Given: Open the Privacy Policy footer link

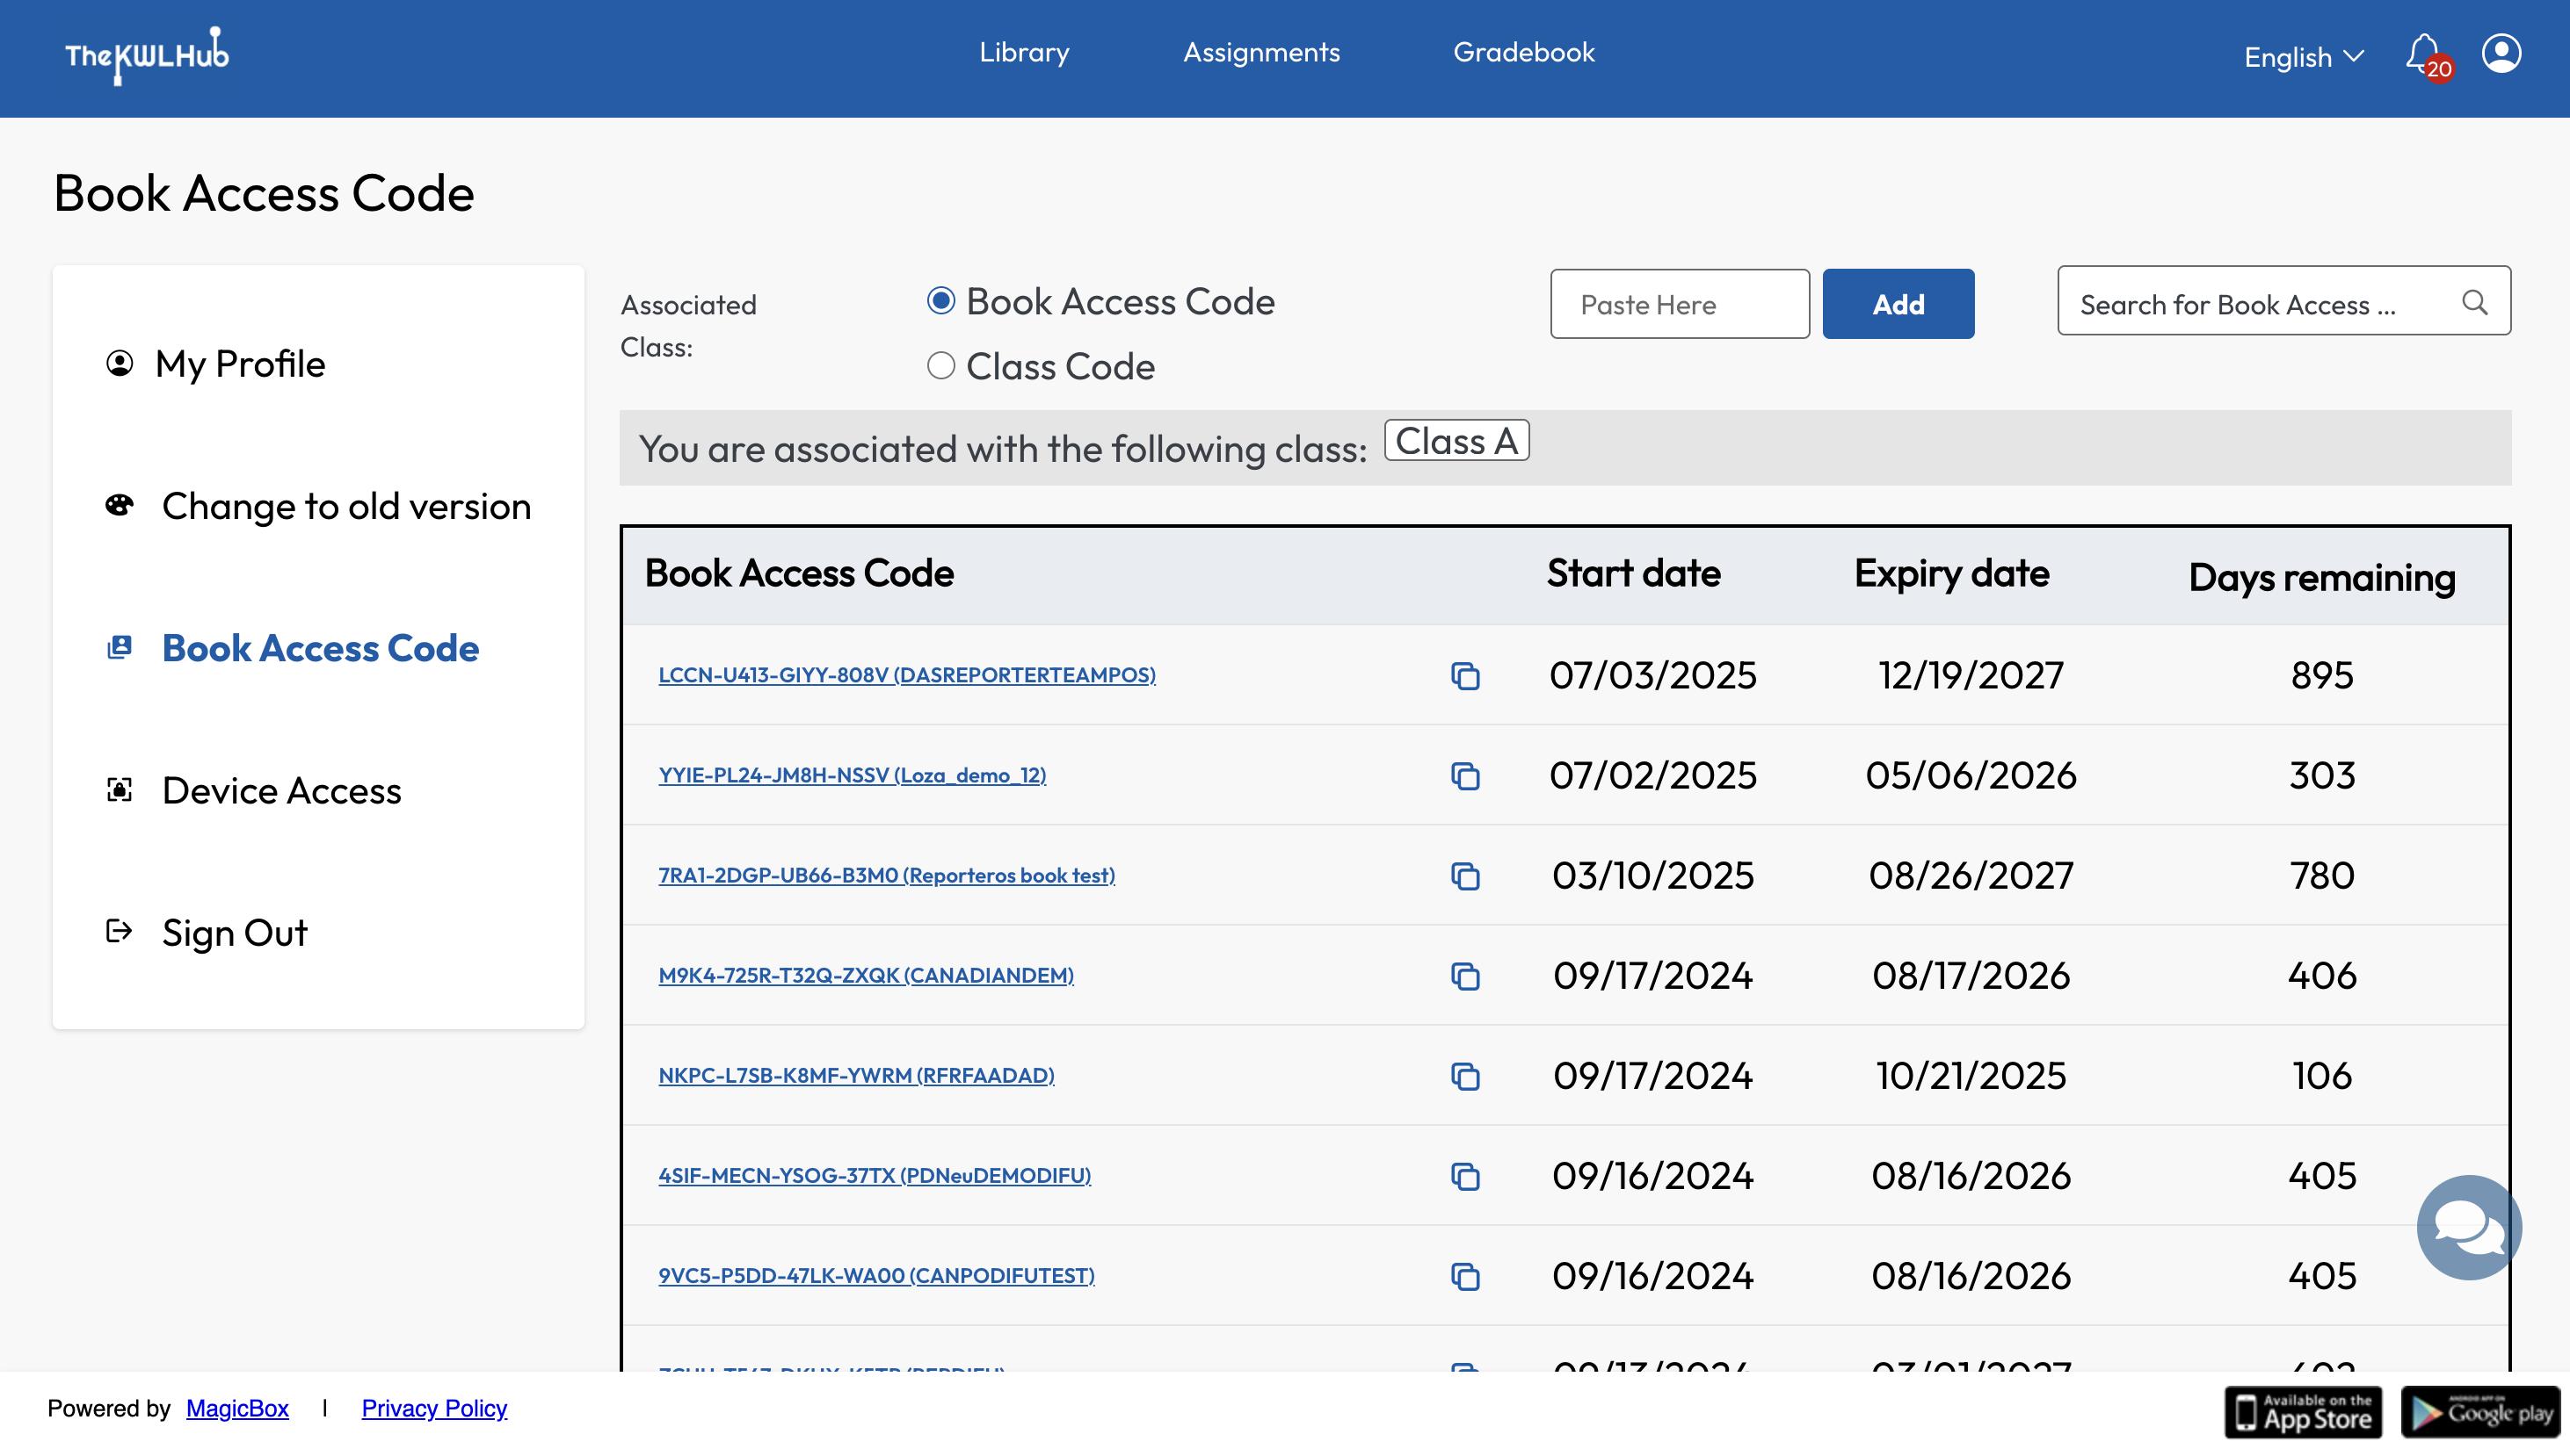Looking at the screenshot, I should (434, 1408).
